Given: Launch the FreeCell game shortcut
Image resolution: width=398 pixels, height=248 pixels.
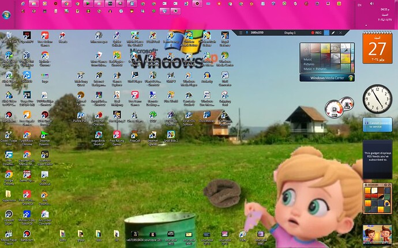Looking at the screenshot, I should 135,136.
